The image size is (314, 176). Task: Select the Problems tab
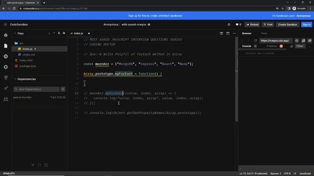(272, 46)
